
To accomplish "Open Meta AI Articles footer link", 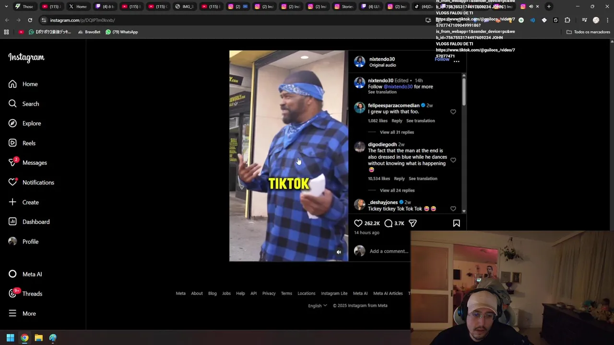I will [388, 293].
